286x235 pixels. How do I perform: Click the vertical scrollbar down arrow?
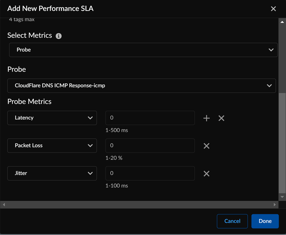click(x=282, y=197)
